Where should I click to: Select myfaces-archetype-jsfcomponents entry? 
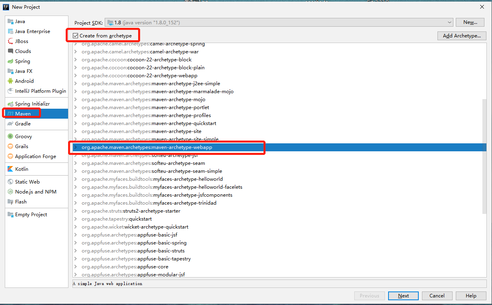click(x=157, y=195)
